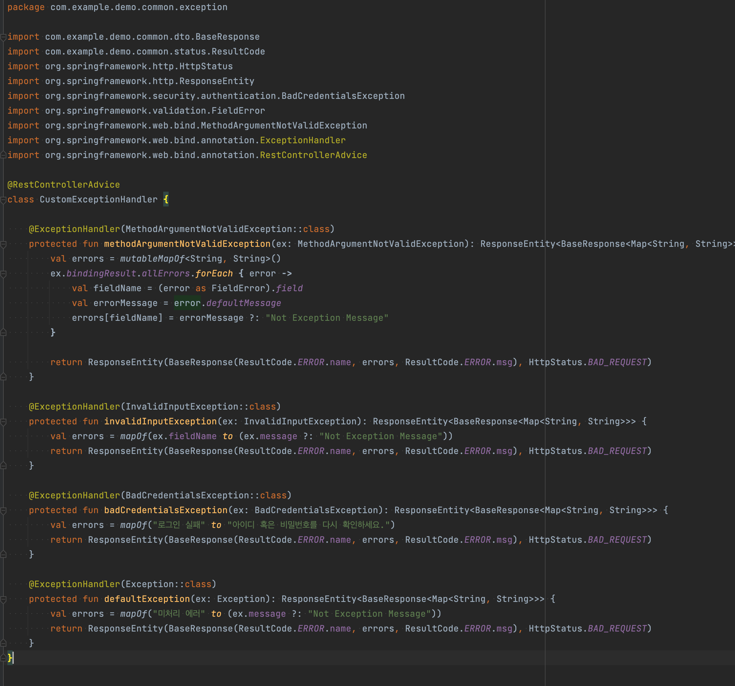735x686 pixels.
Task: Click the defaultMessage property
Action: (x=244, y=303)
